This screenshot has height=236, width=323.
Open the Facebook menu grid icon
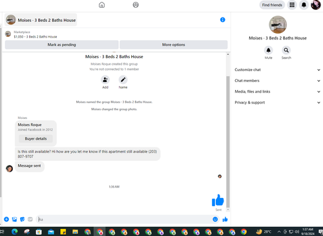point(292,5)
